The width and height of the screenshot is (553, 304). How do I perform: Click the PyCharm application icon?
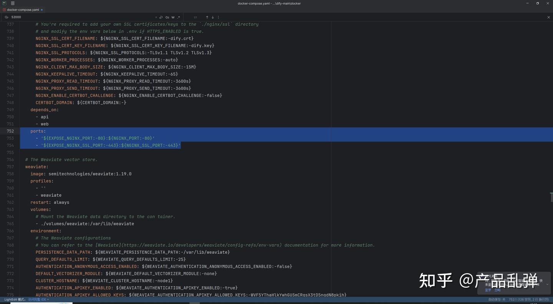point(4,3)
